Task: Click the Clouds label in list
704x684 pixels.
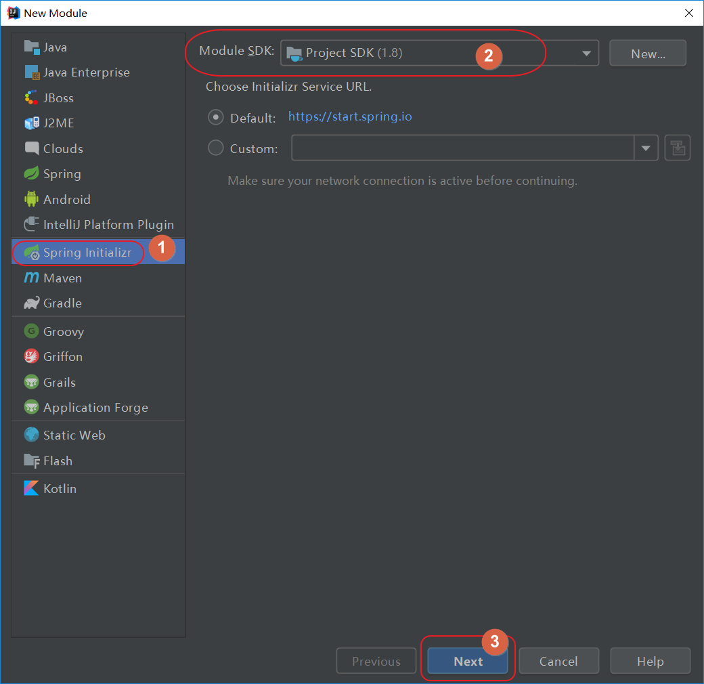Action: 63,149
